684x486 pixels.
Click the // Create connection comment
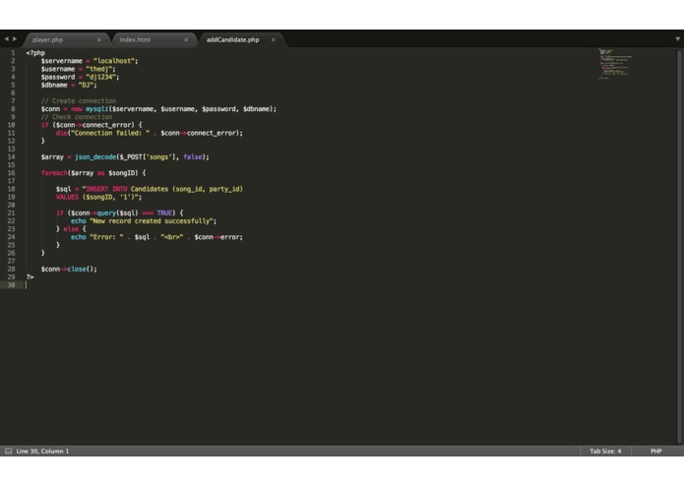[79, 101]
